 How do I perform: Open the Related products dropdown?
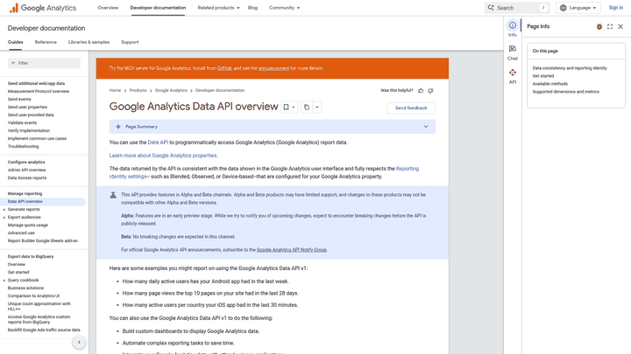click(218, 8)
